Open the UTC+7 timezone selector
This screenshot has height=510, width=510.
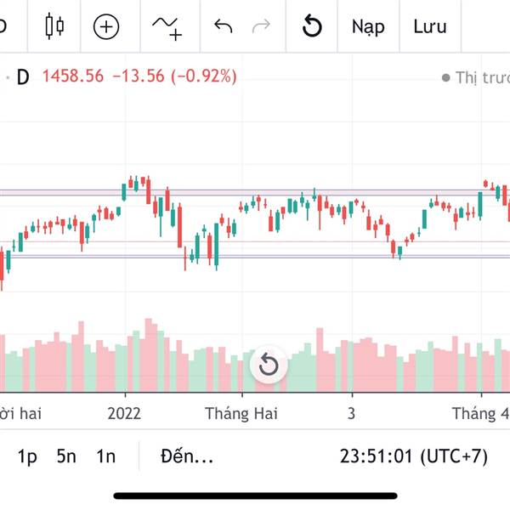tap(414, 456)
